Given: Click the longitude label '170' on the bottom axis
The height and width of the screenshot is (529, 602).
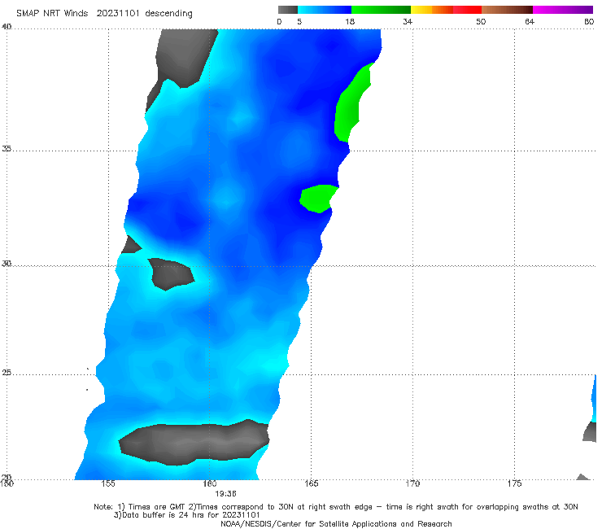Looking at the screenshot, I should [412, 483].
